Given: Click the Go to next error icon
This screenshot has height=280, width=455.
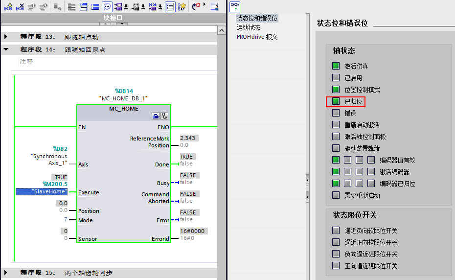Looking at the screenshot, I should [196, 6].
